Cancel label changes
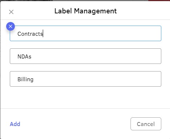 146,124
